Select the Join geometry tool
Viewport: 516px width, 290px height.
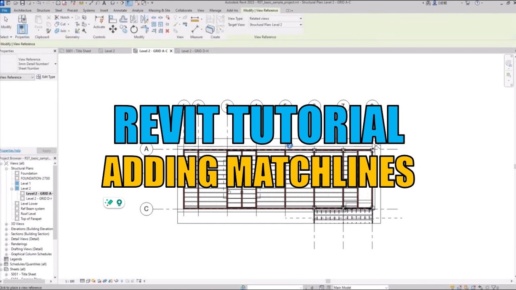click(x=61, y=31)
